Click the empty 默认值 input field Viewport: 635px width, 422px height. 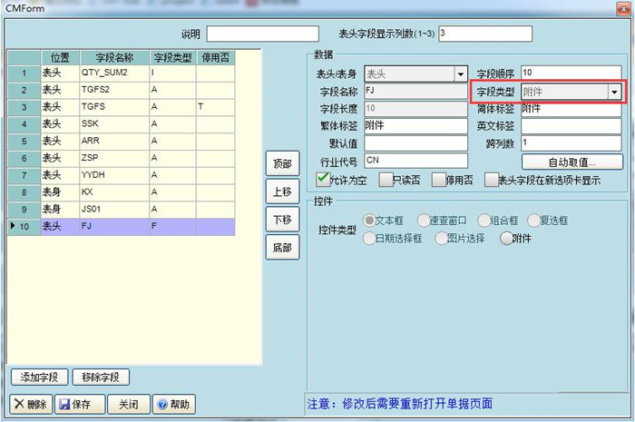(x=415, y=143)
